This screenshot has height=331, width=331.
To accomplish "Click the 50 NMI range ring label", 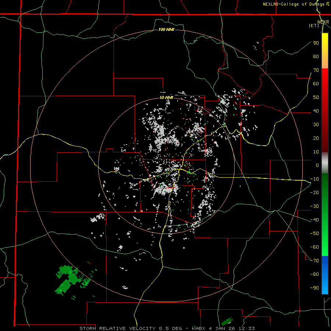I will coord(166,97).
